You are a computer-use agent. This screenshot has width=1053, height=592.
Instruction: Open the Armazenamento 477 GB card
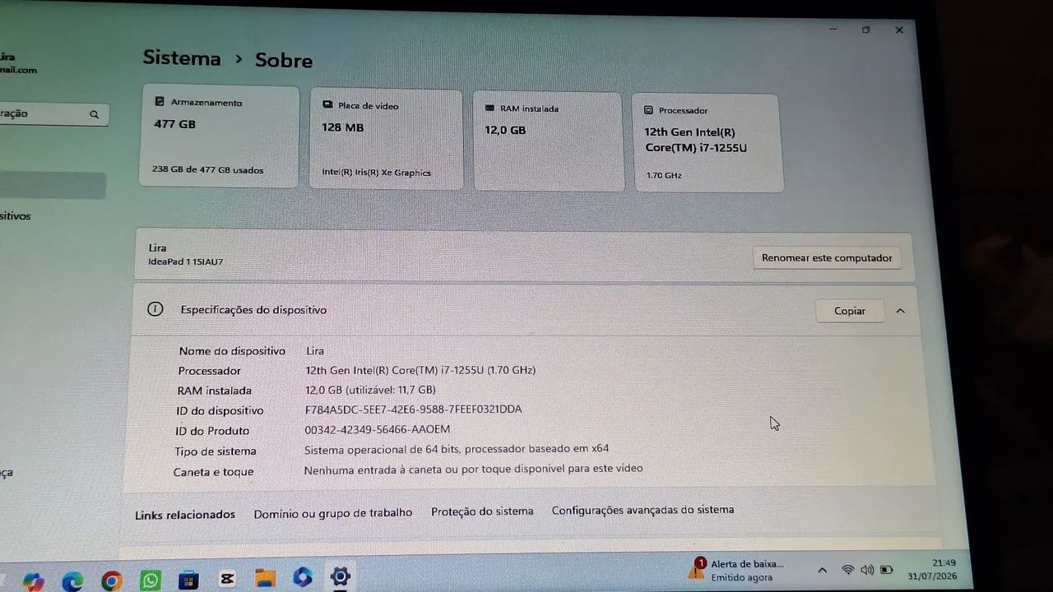(x=219, y=136)
